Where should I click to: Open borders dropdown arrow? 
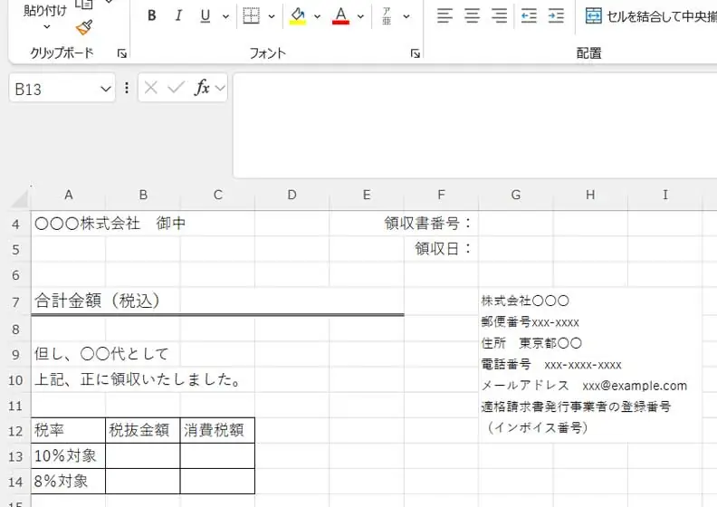tap(272, 16)
